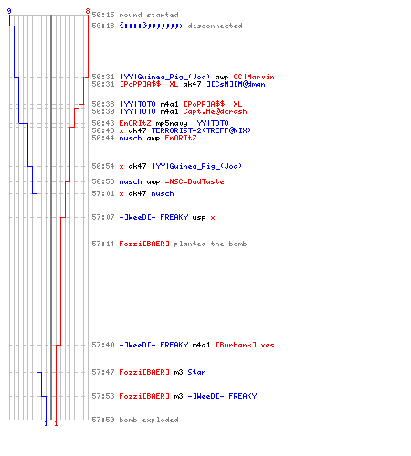The height and width of the screenshot is (456, 411).
Task: Click |YY|Guinea_Pig_(Jod) victim name at 56:54
Action: (197, 166)
